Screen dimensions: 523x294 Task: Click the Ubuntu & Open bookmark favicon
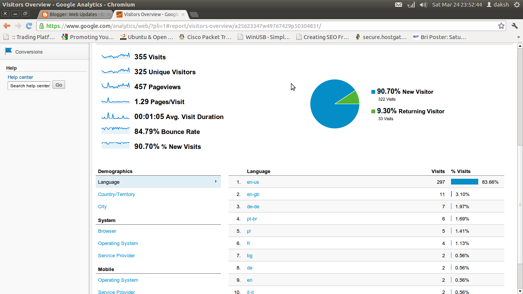(123, 37)
